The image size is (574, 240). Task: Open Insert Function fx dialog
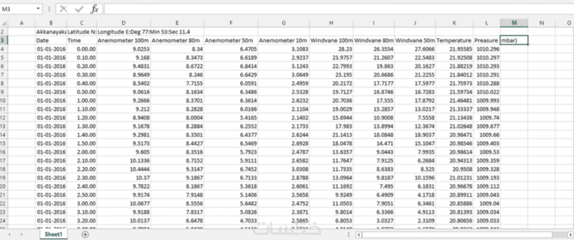click(x=94, y=9)
